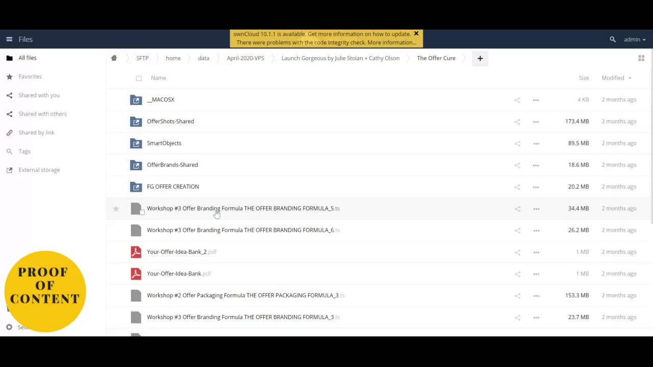Share icon for PACKAGING FORMULA_3.ts row
653x367 pixels.
(x=517, y=296)
